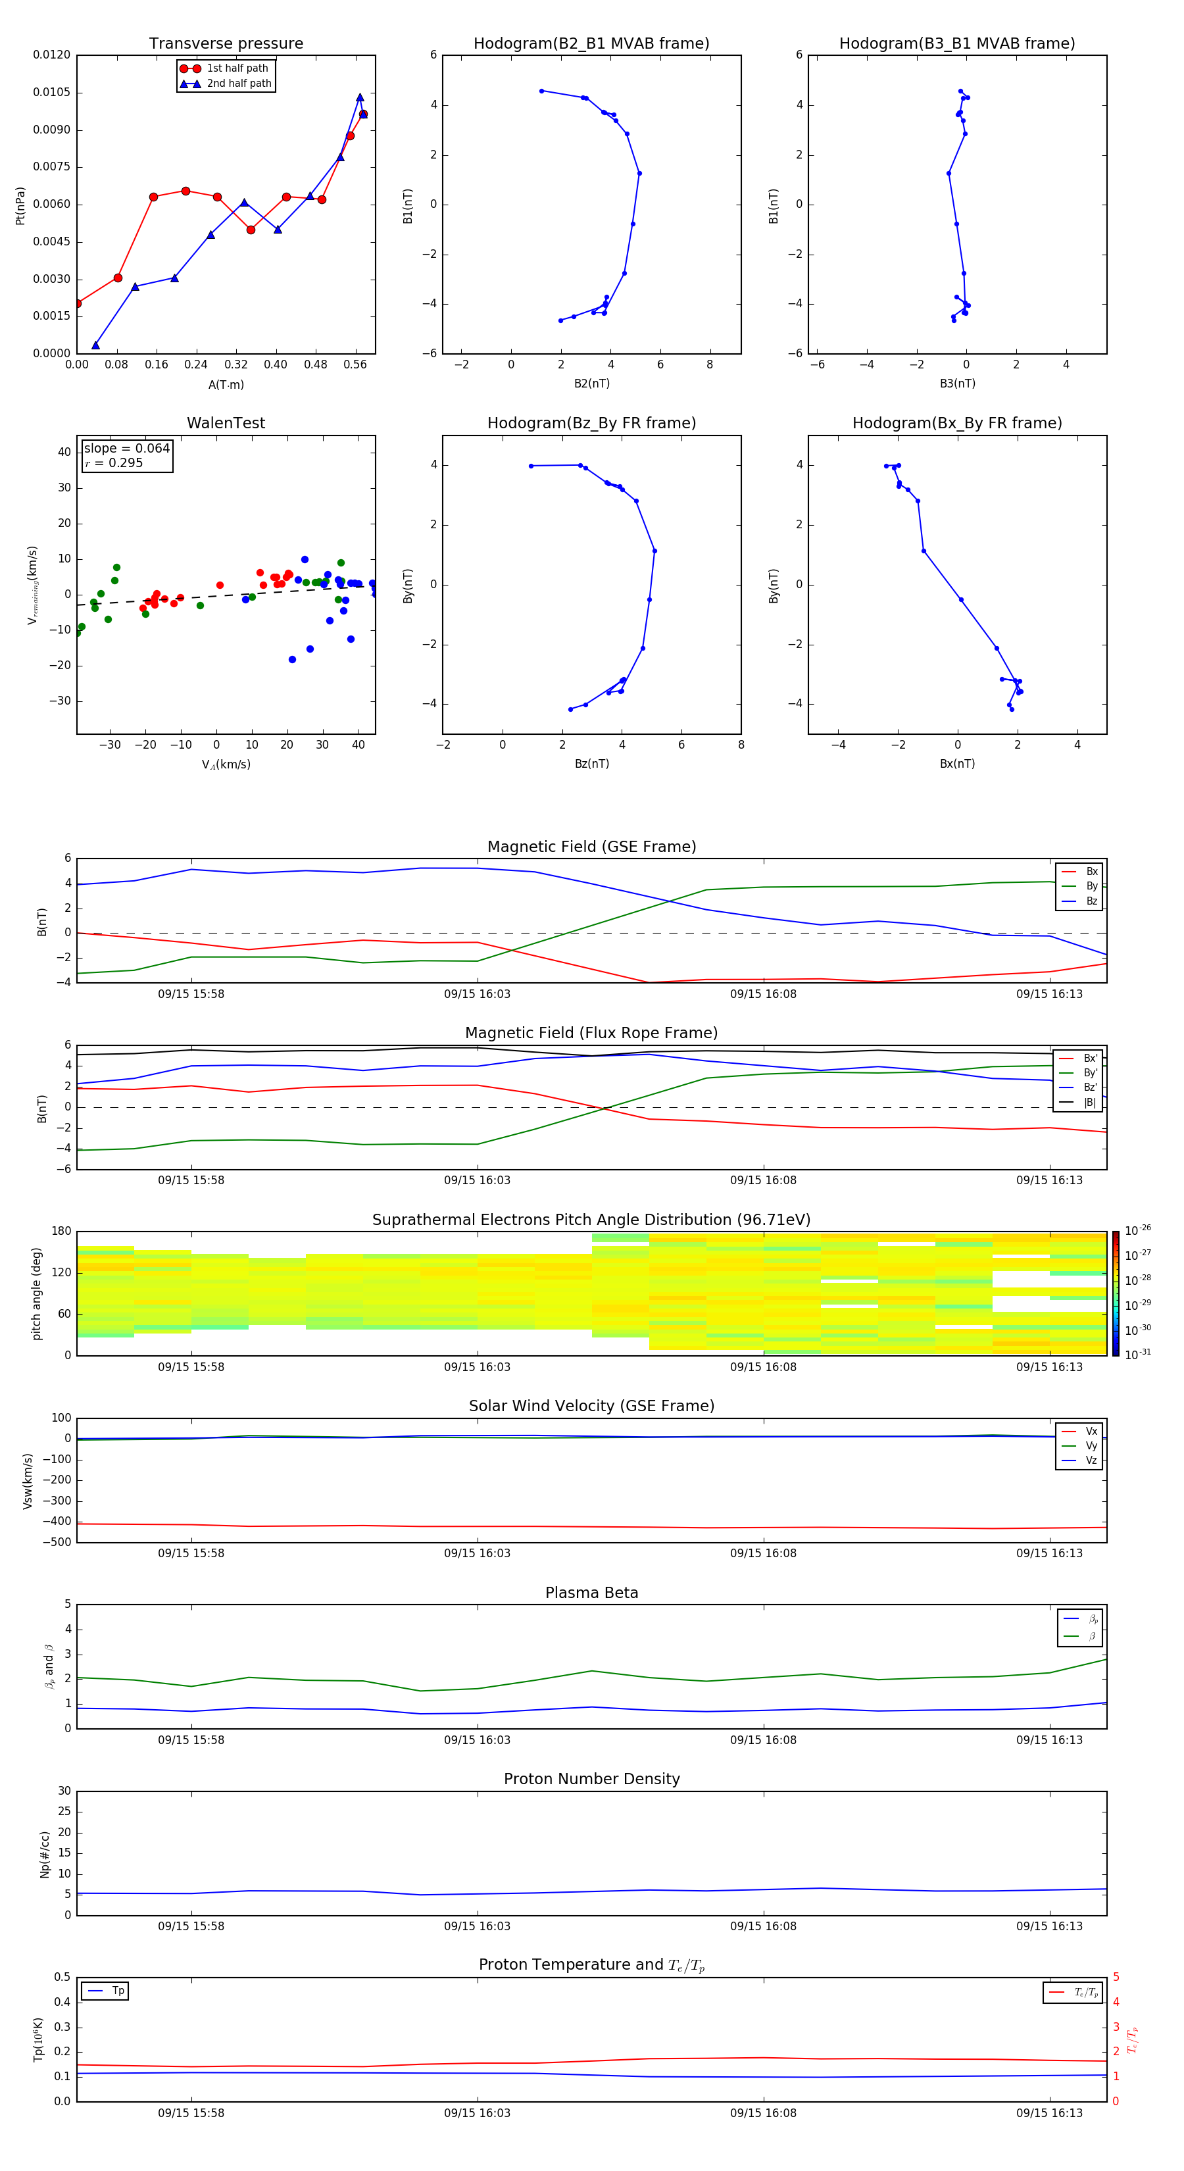Click the 'Vx' legend entry in velocity plot

pos(1079,1431)
